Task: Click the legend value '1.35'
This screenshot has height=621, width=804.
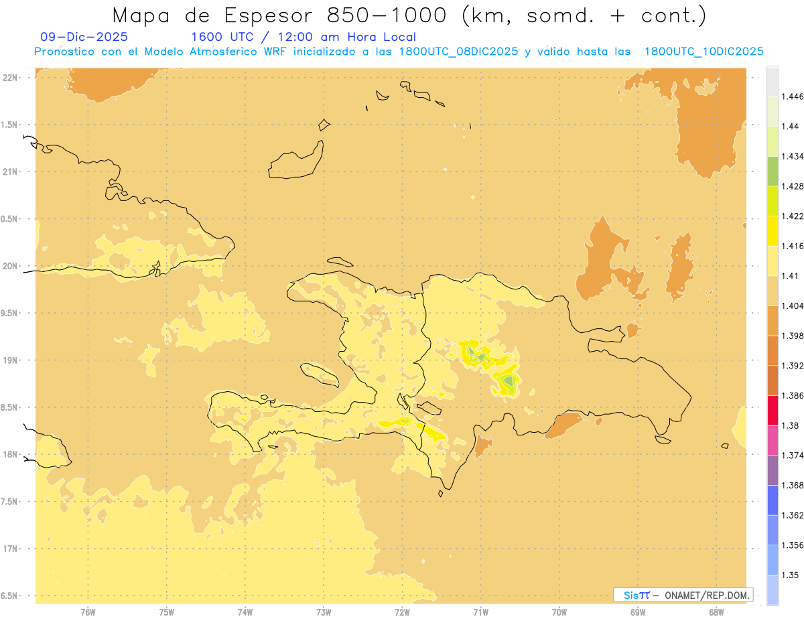Action: 790,575
